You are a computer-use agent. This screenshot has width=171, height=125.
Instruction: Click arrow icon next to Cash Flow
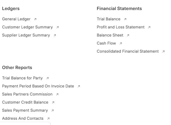pyautogui.click(x=121, y=43)
